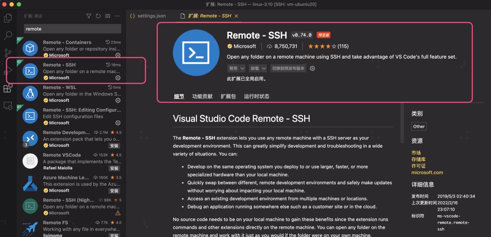Open the Search view in activity bar
The image size is (491, 237).
coord(8,35)
